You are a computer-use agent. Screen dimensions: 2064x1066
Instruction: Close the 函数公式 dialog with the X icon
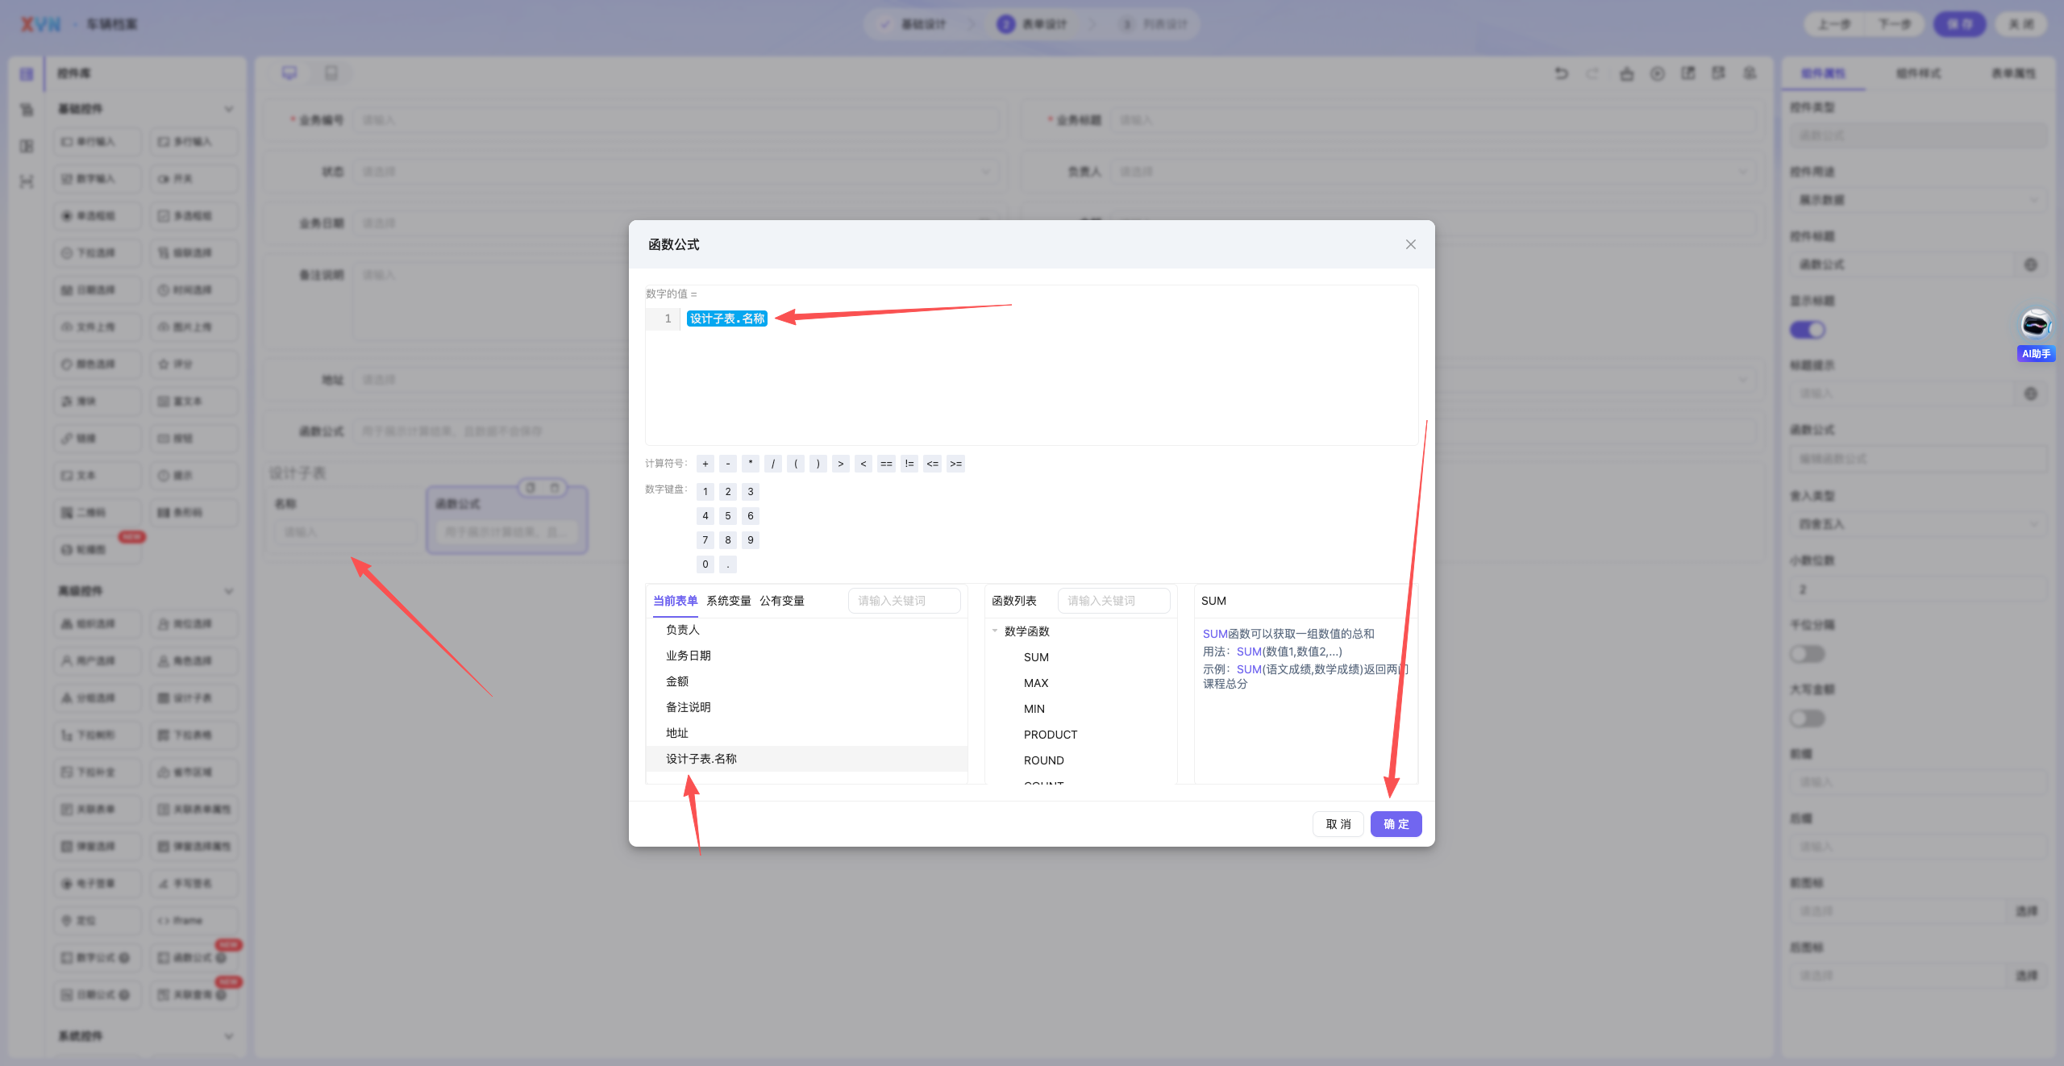[x=1410, y=244]
